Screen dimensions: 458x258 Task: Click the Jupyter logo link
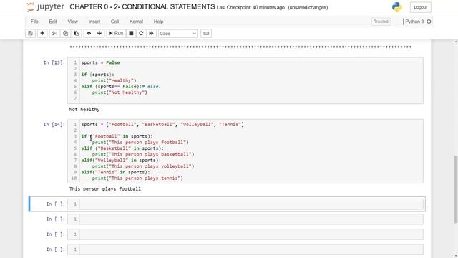45,7
